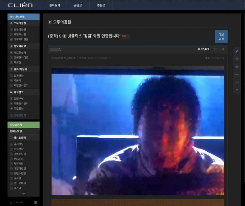Click the view count eye icon
Image resolution: width=245 pixels, height=206 pixels.
tap(199, 49)
